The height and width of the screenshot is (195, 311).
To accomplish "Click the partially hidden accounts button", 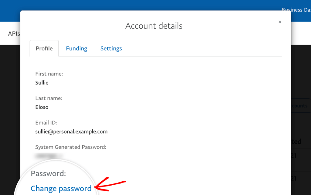I will tap(300, 106).
